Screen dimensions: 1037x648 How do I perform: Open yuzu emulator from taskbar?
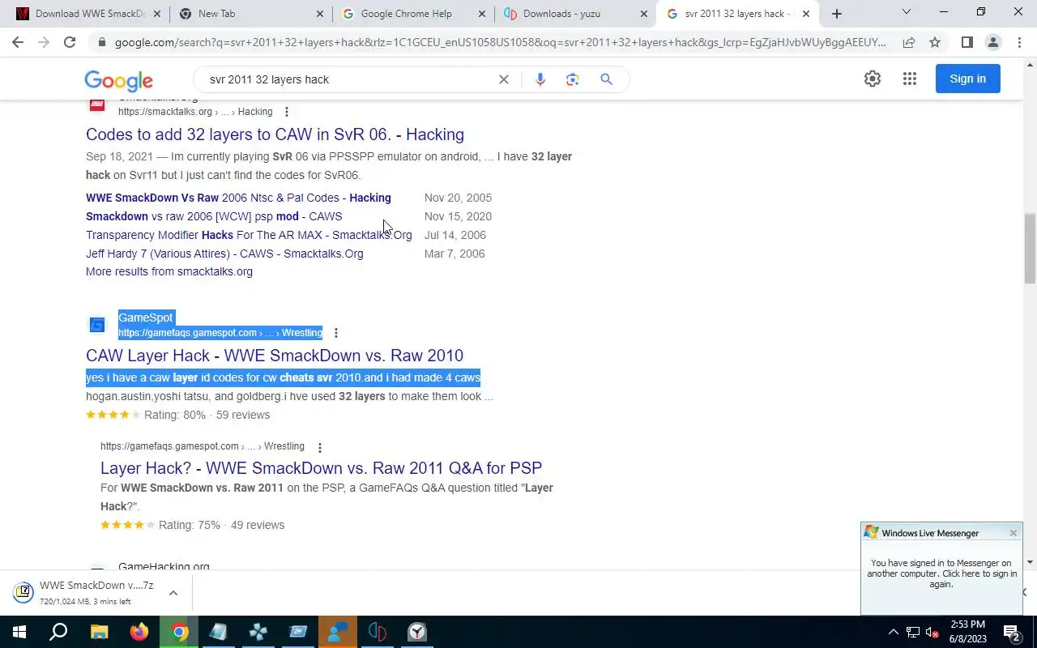pyautogui.click(x=378, y=632)
